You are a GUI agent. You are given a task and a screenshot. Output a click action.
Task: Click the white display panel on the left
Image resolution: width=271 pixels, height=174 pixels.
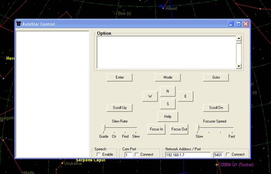point(52,94)
